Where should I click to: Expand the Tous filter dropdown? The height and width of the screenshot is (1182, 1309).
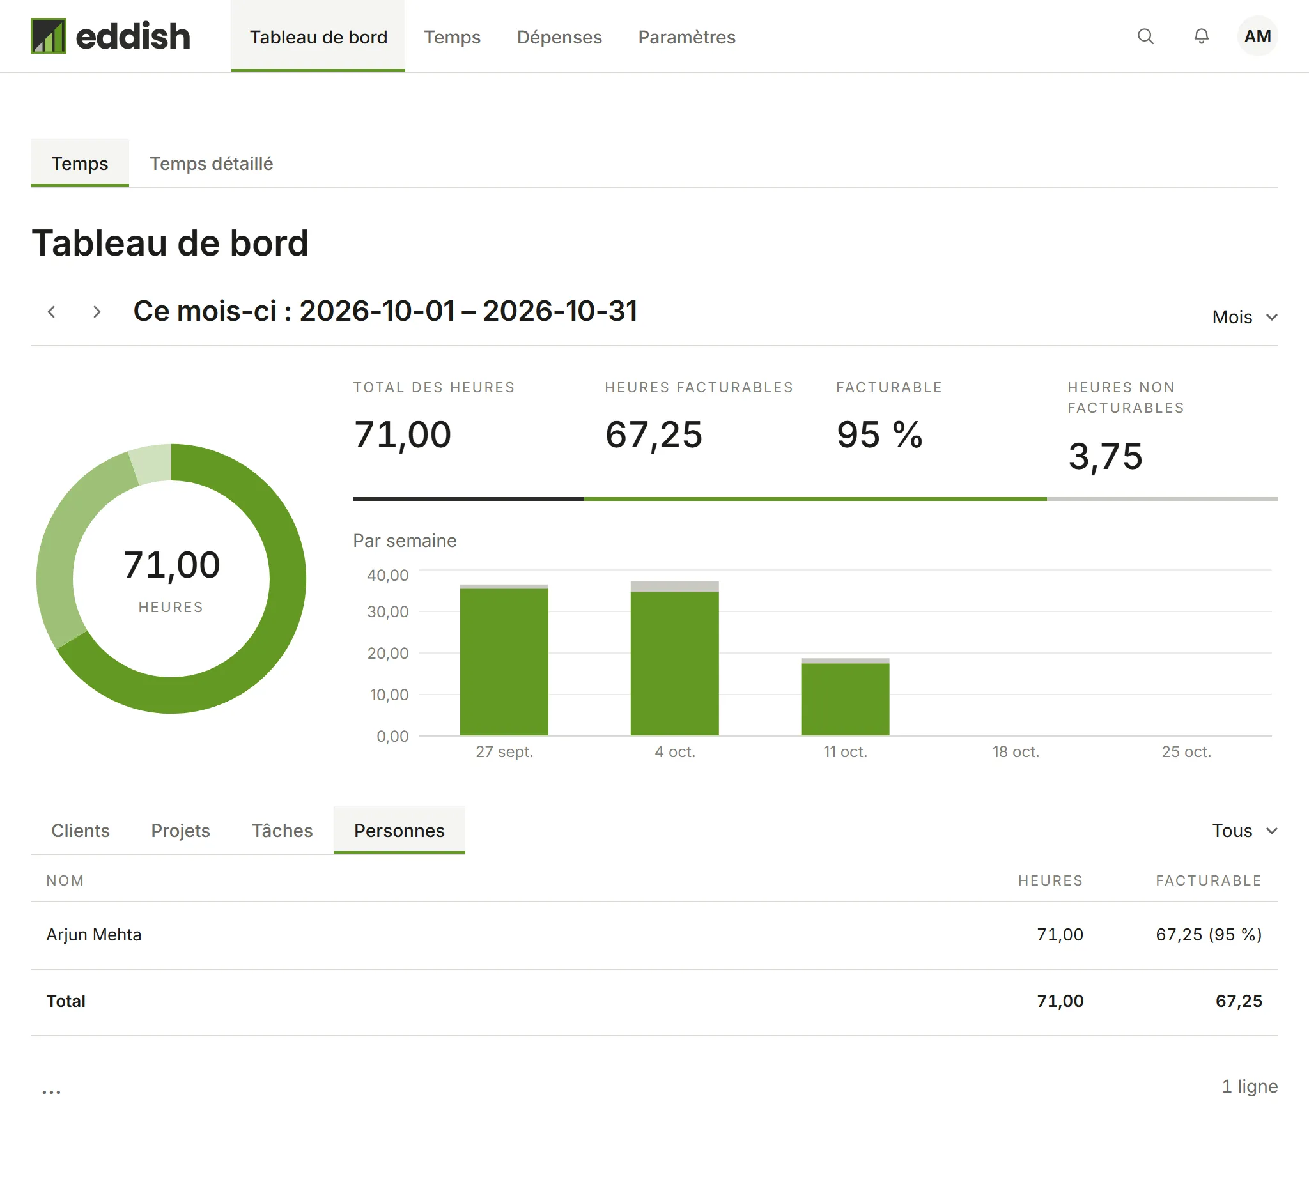click(1244, 830)
